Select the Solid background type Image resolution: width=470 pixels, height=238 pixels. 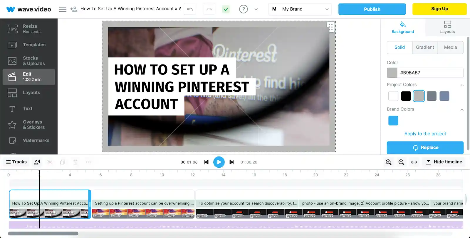coord(399,47)
